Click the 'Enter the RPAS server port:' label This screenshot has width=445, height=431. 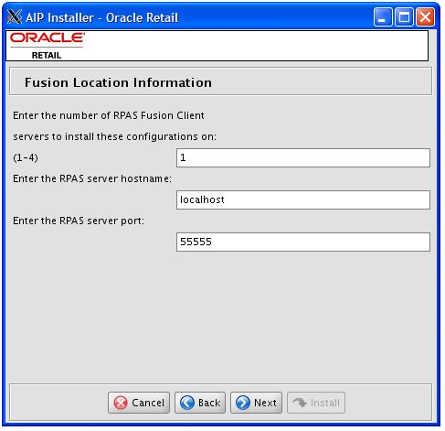[79, 221]
